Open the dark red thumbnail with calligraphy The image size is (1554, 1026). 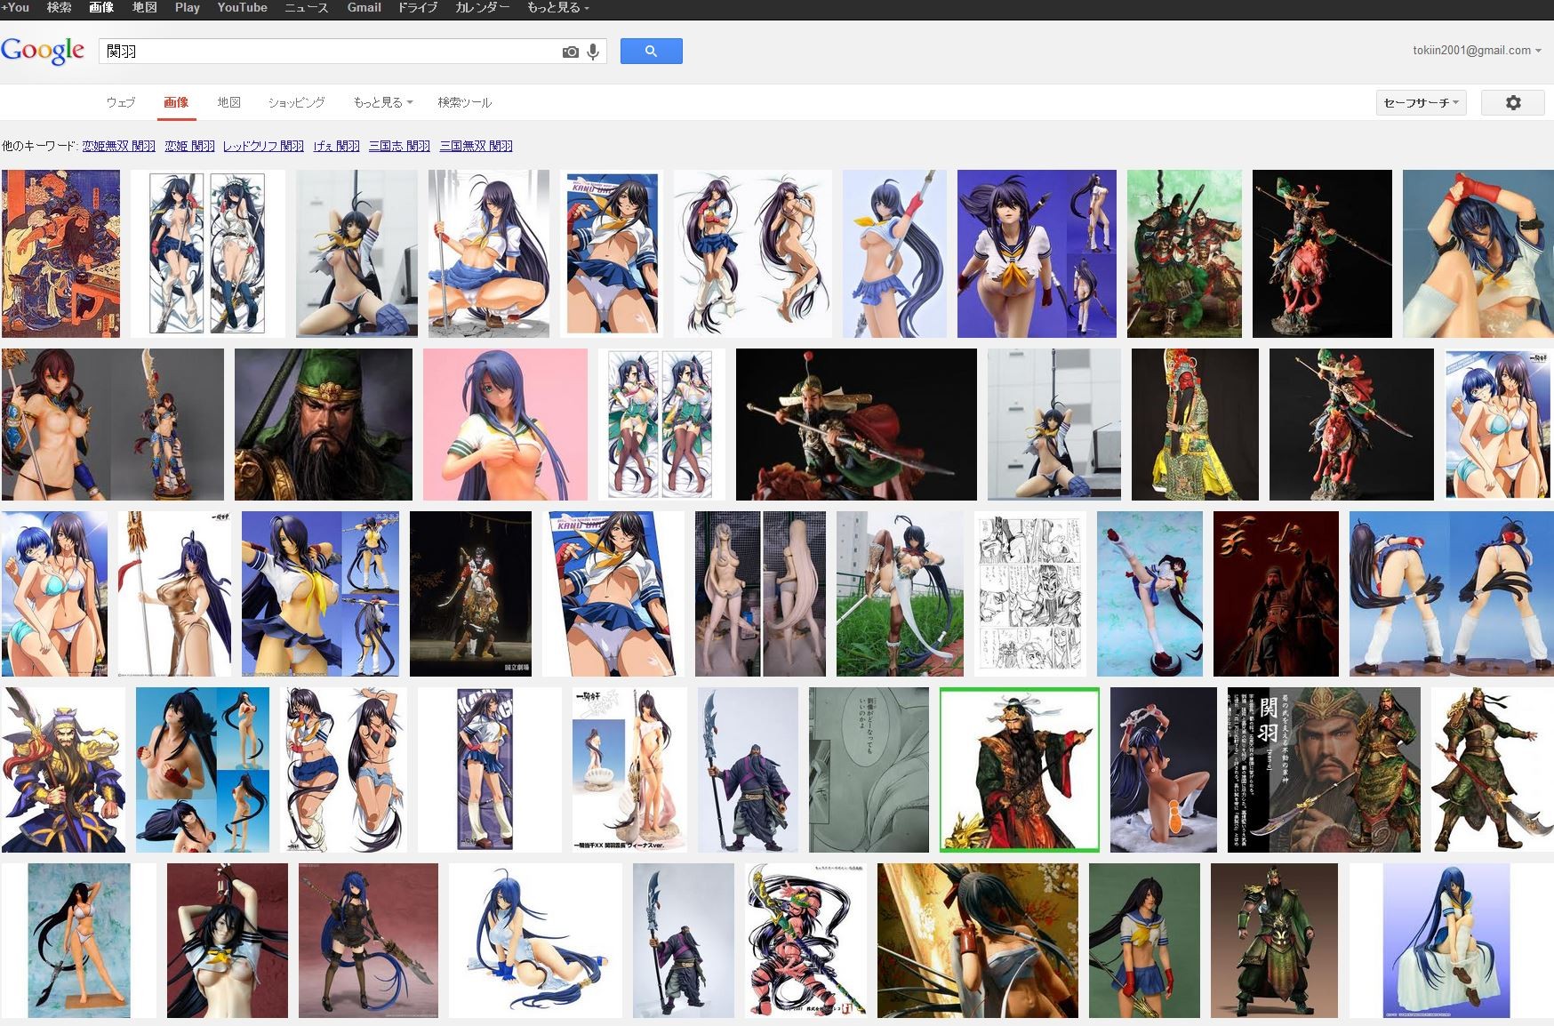[x=1276, y=594]
